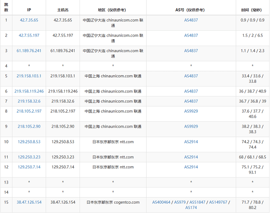Click time value 71.7 / 78.8 / 80.2
Viewport: 270px width, 213px height.
coord(252,205)
